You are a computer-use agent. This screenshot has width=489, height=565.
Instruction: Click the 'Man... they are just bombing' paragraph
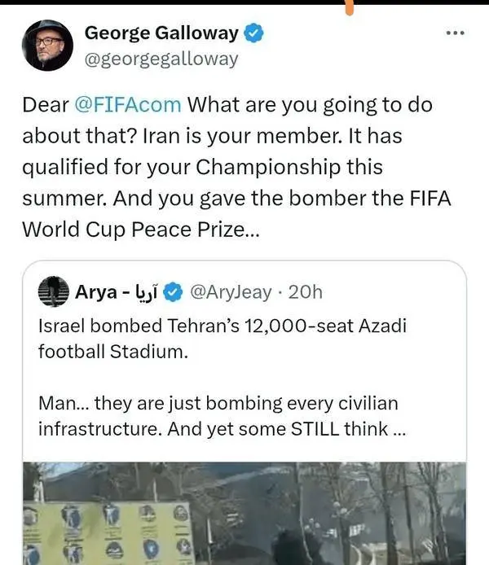tap(218, 405)
